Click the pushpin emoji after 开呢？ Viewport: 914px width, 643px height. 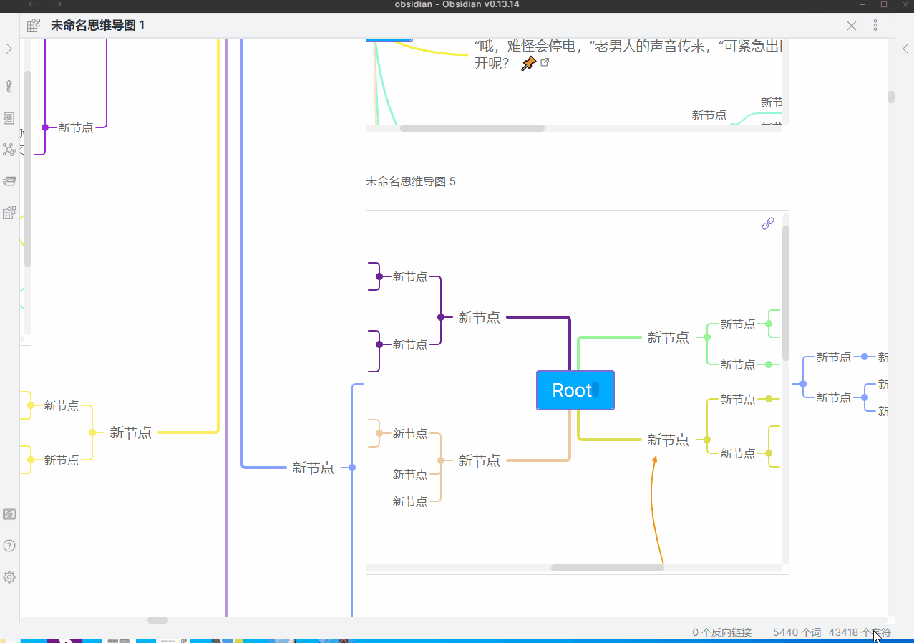coord(528,64)
